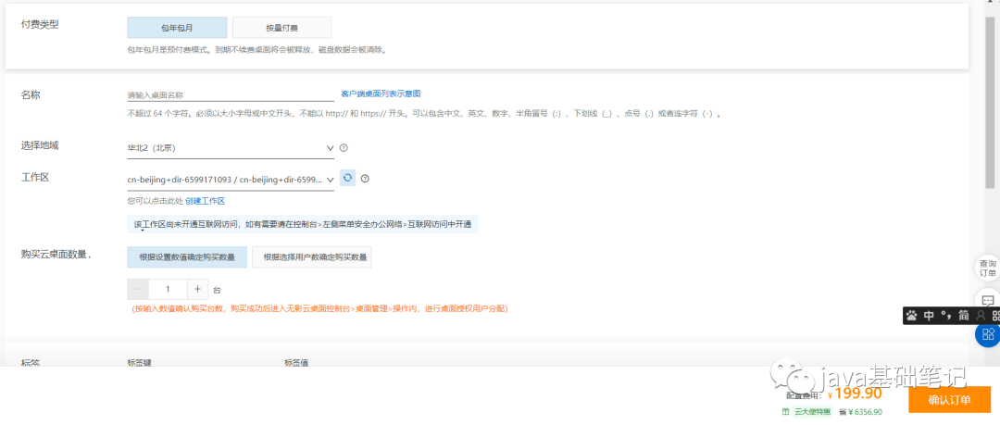Image resolution: width=1000 pixels, height=425 pixels.
Task: Click the orange note about purchase quantity
Action: [320, 309]
